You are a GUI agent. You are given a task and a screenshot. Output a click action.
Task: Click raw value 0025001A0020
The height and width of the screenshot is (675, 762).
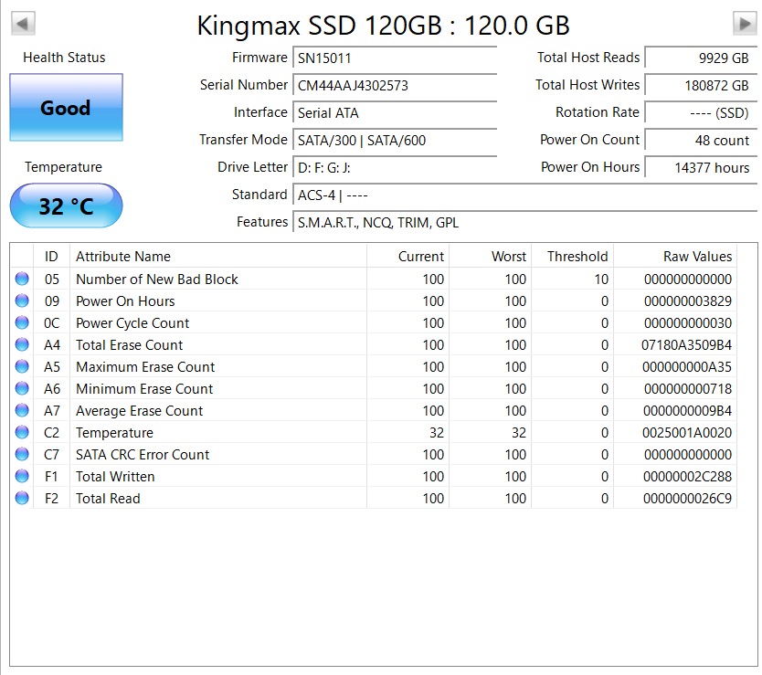687,433
